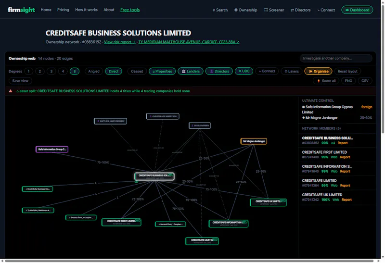
Task: Open the Search tool
Action: pyautogui.click(x=220, y=10)
